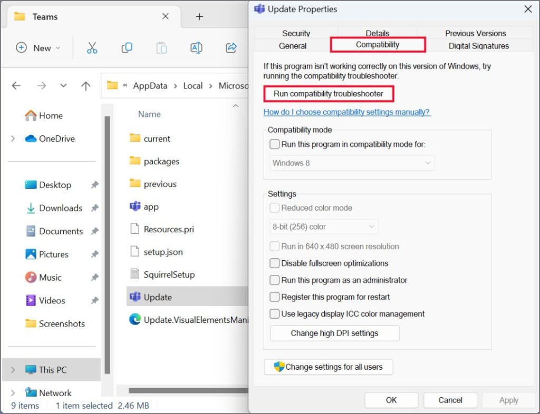The image size is (540, 414).
Task: Expand Network tree node
Action: pyautogui.click(x=13, y=393)
